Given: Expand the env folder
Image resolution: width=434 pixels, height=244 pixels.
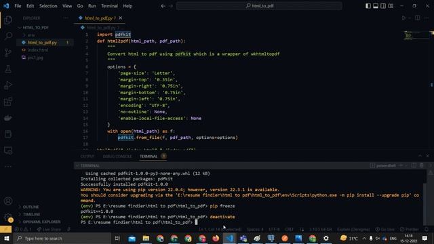Looking at the screenshot, I should point(45,35).
